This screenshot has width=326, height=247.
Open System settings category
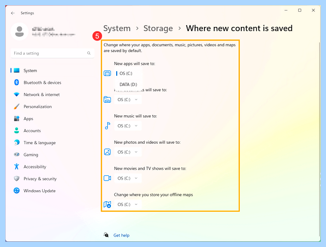tap(52, 71)
